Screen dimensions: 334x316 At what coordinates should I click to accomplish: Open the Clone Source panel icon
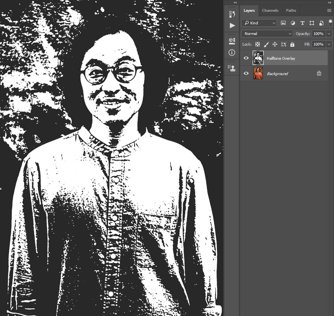point(231,68)
